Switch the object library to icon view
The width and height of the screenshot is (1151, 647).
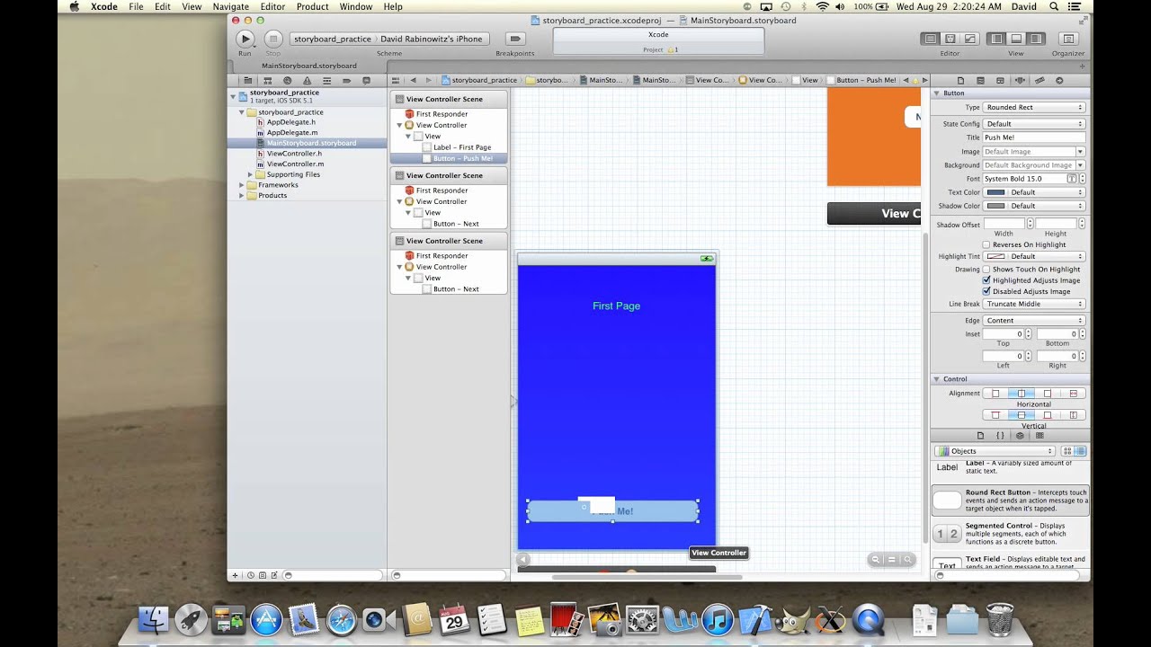[x=1067, y=450]
